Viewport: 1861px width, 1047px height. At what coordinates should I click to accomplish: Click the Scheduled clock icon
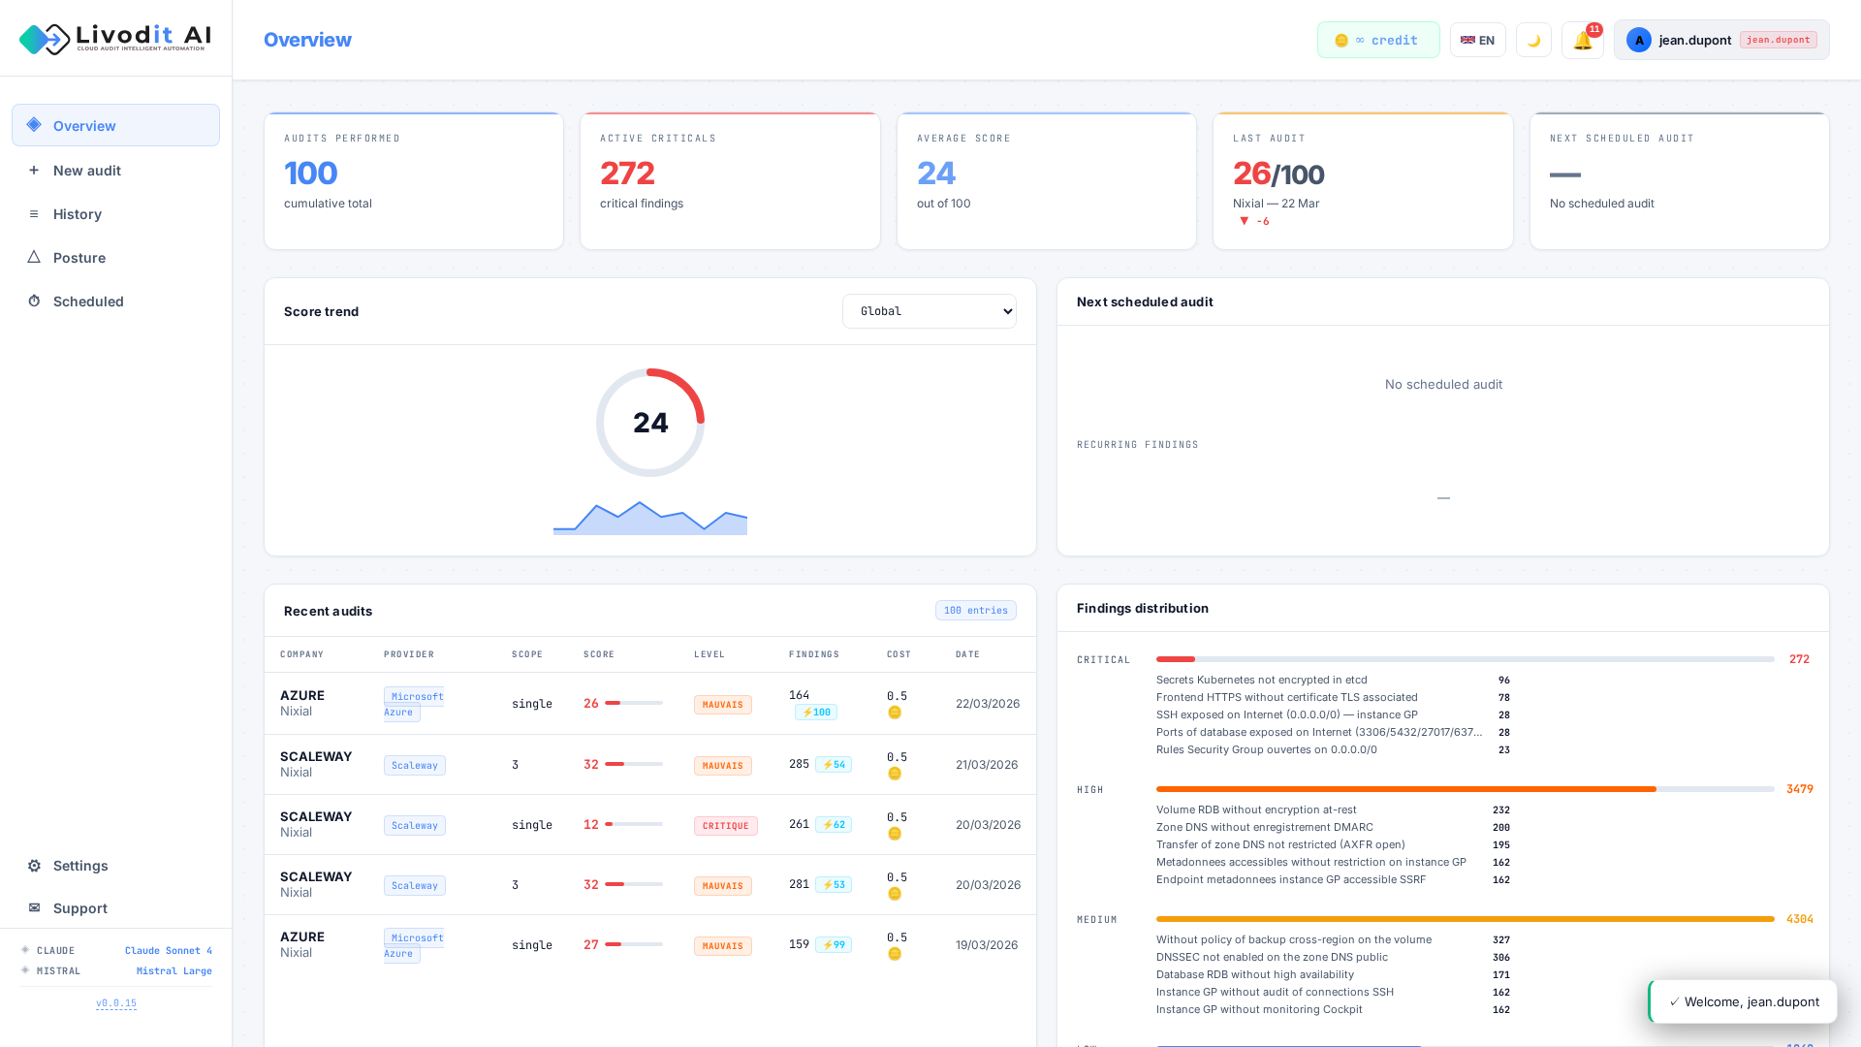click(34, 301)
